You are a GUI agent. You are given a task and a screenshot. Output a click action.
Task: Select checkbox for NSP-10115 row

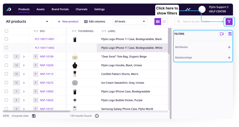6,74
